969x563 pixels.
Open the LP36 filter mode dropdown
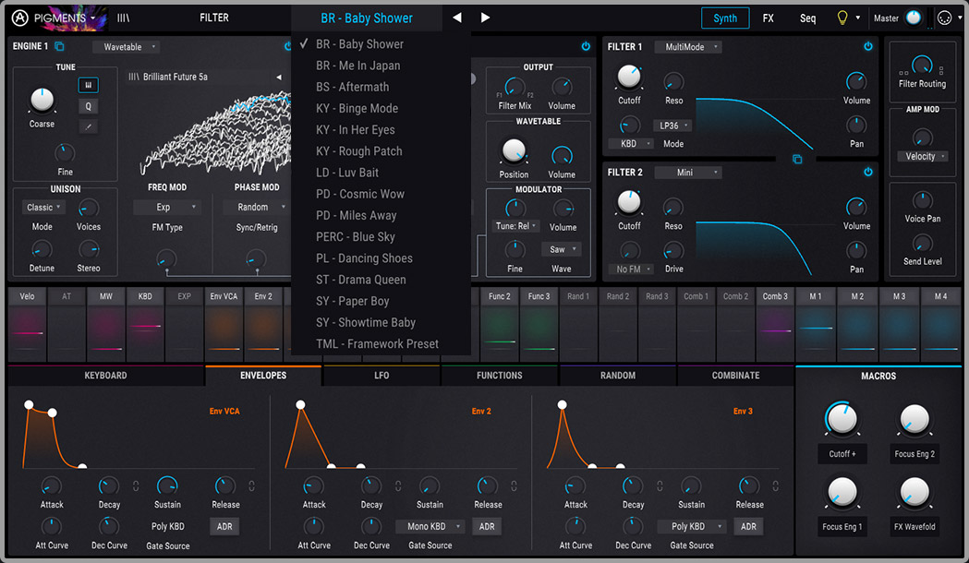point(672,126)
